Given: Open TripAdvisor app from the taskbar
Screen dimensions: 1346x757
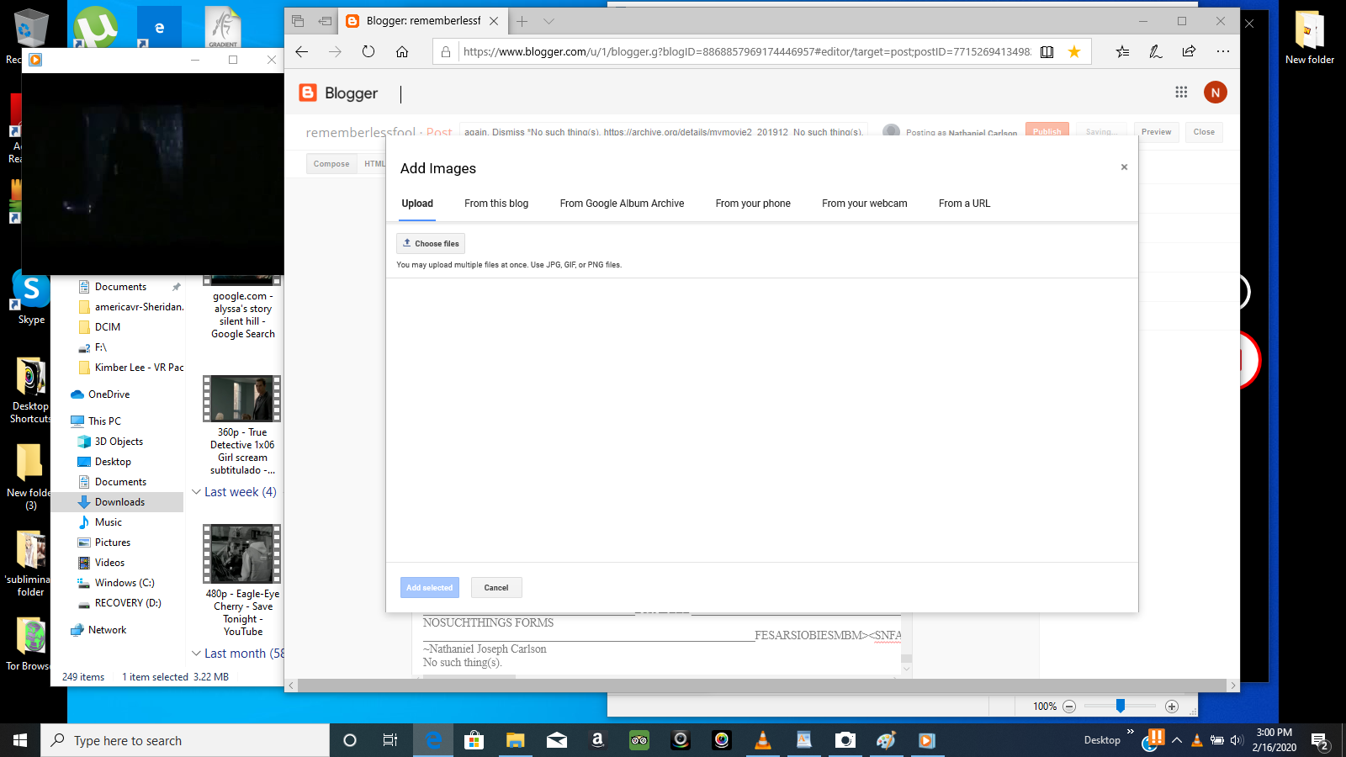Looking at the screenshot, I should point(639,740).
